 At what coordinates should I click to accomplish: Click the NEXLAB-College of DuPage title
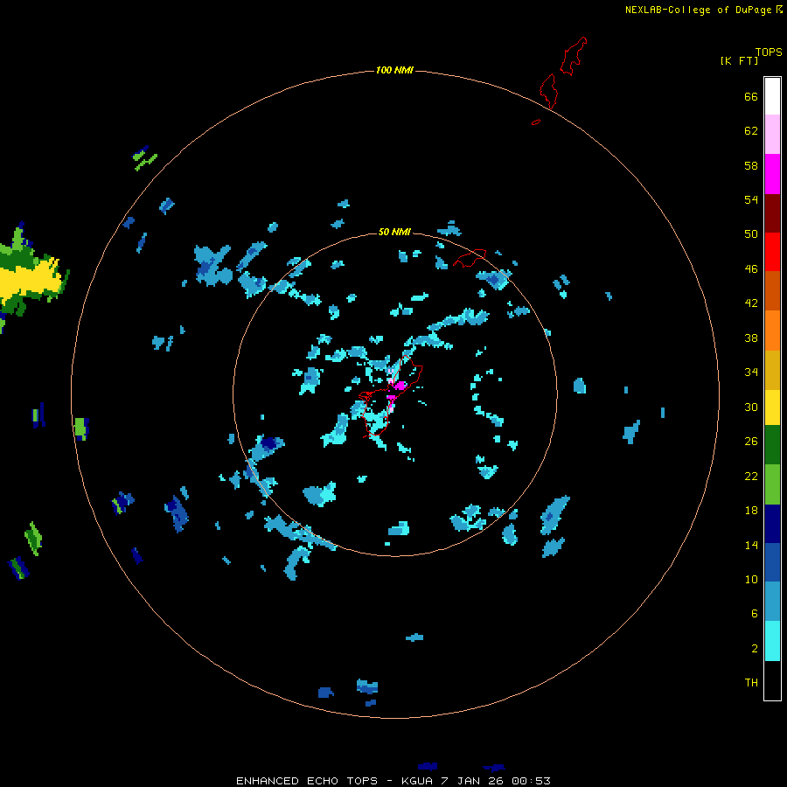coord(699,10)
